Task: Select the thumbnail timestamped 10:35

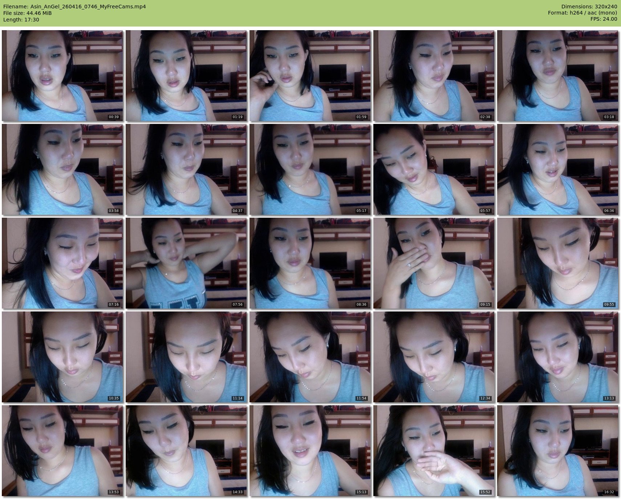Action: [x=62, y=357]
